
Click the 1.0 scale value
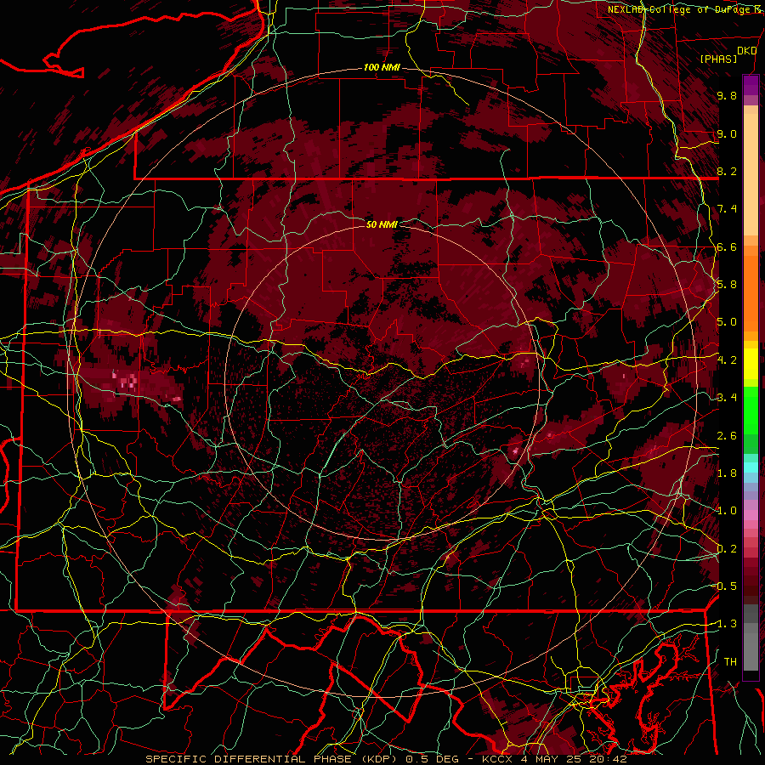[727, 511]
